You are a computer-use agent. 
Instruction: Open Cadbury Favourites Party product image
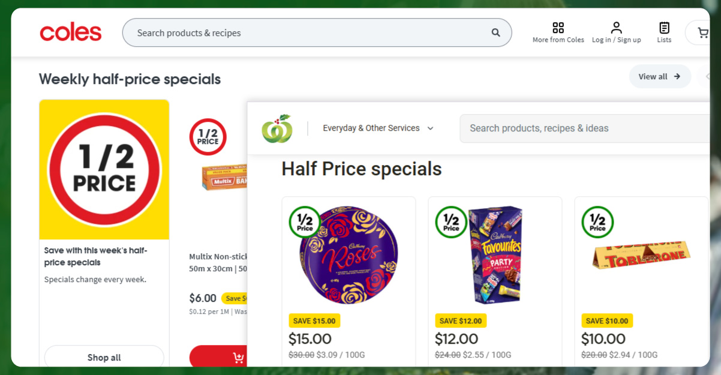[495, 255]
